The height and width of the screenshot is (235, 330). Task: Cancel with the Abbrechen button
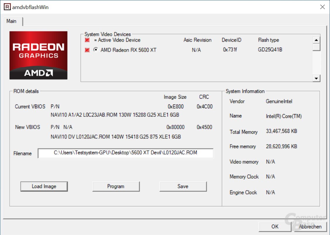(310, 227)
